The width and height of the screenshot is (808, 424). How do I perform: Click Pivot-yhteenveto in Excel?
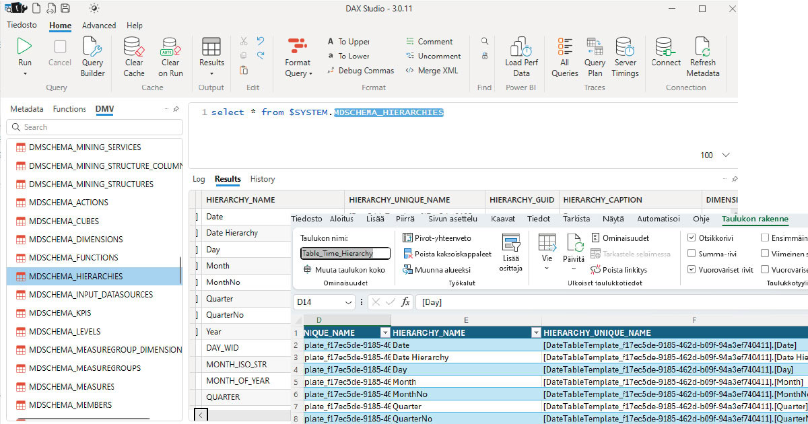point(437,238)
